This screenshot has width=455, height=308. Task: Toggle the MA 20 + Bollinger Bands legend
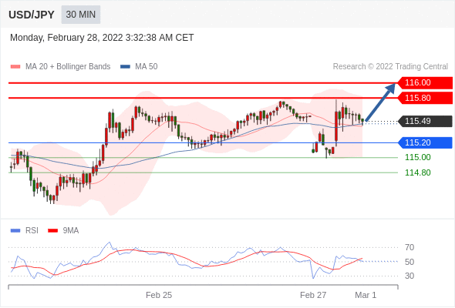[x=60, y=67]
